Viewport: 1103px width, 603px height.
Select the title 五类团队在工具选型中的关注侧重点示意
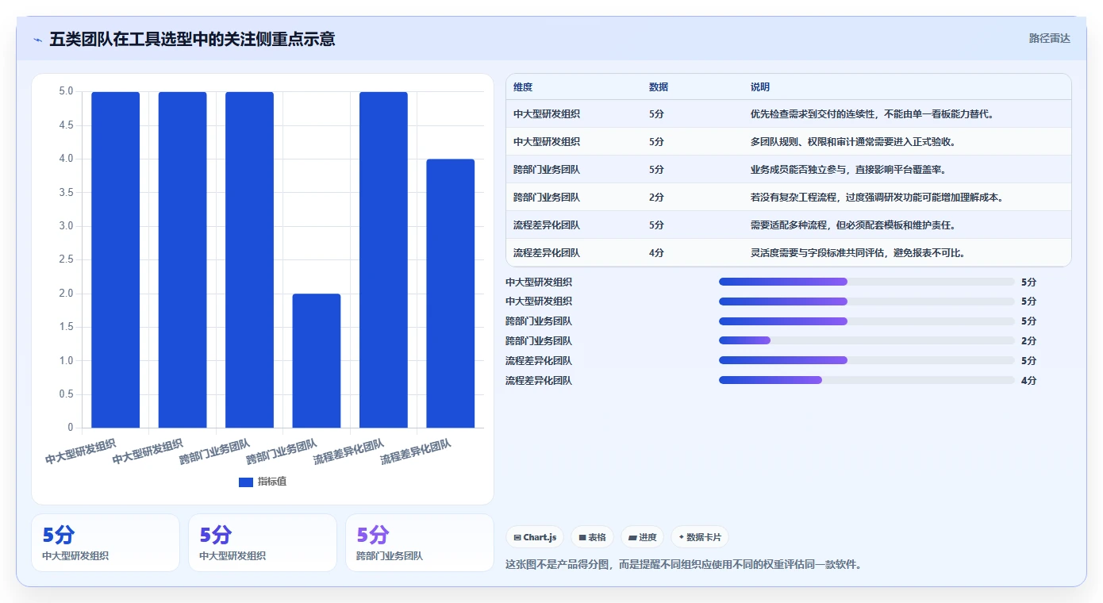coord(192,39)
